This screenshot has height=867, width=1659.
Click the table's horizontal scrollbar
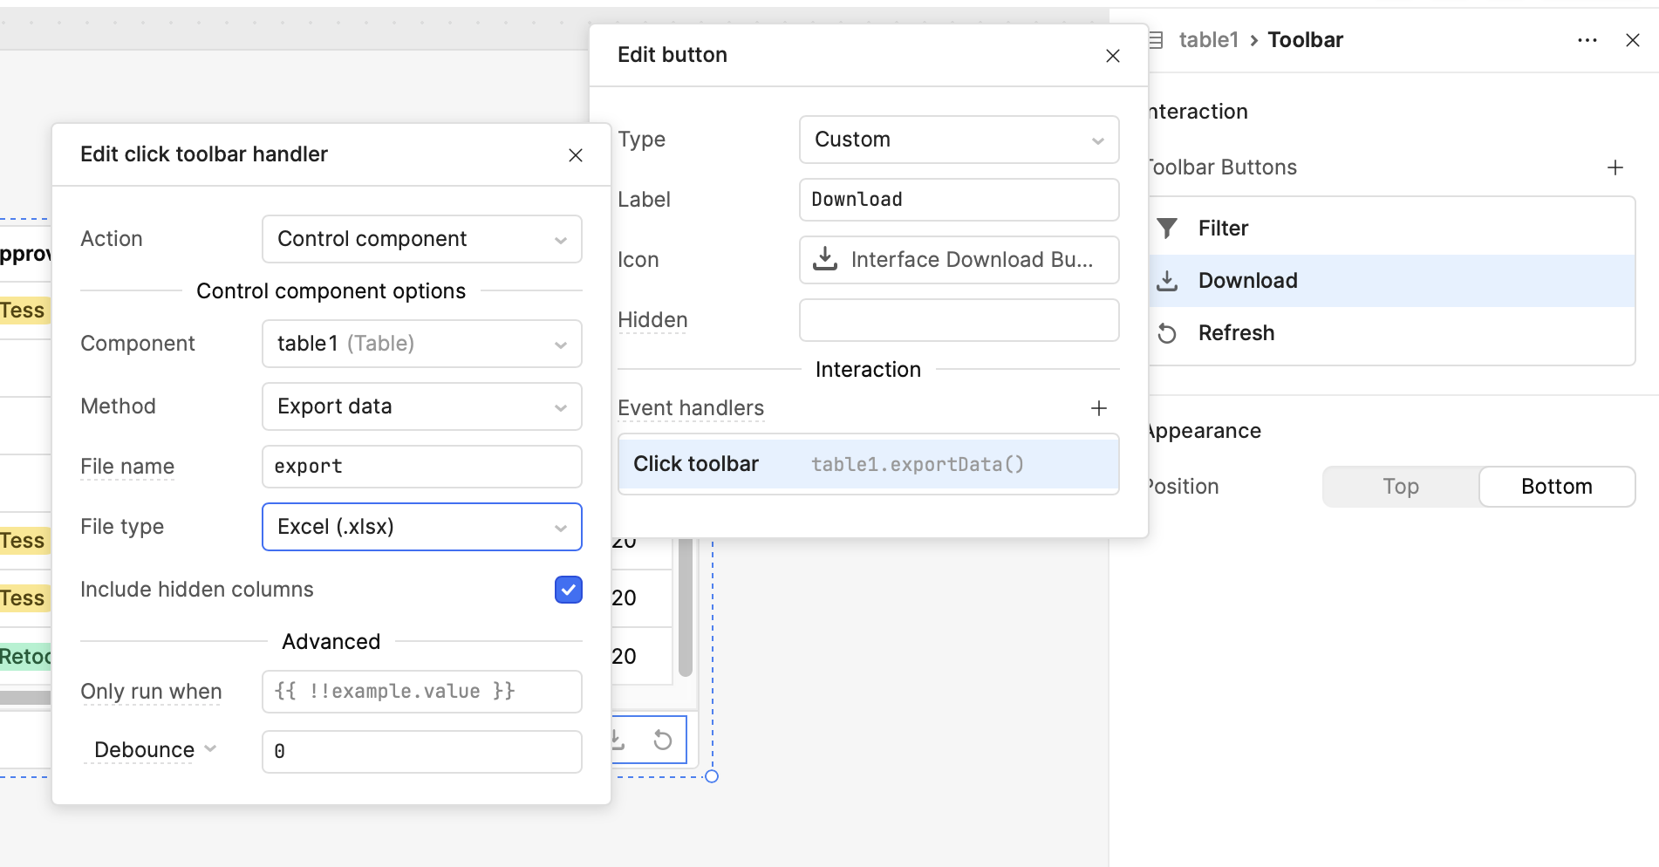click(x=25, y=698)
